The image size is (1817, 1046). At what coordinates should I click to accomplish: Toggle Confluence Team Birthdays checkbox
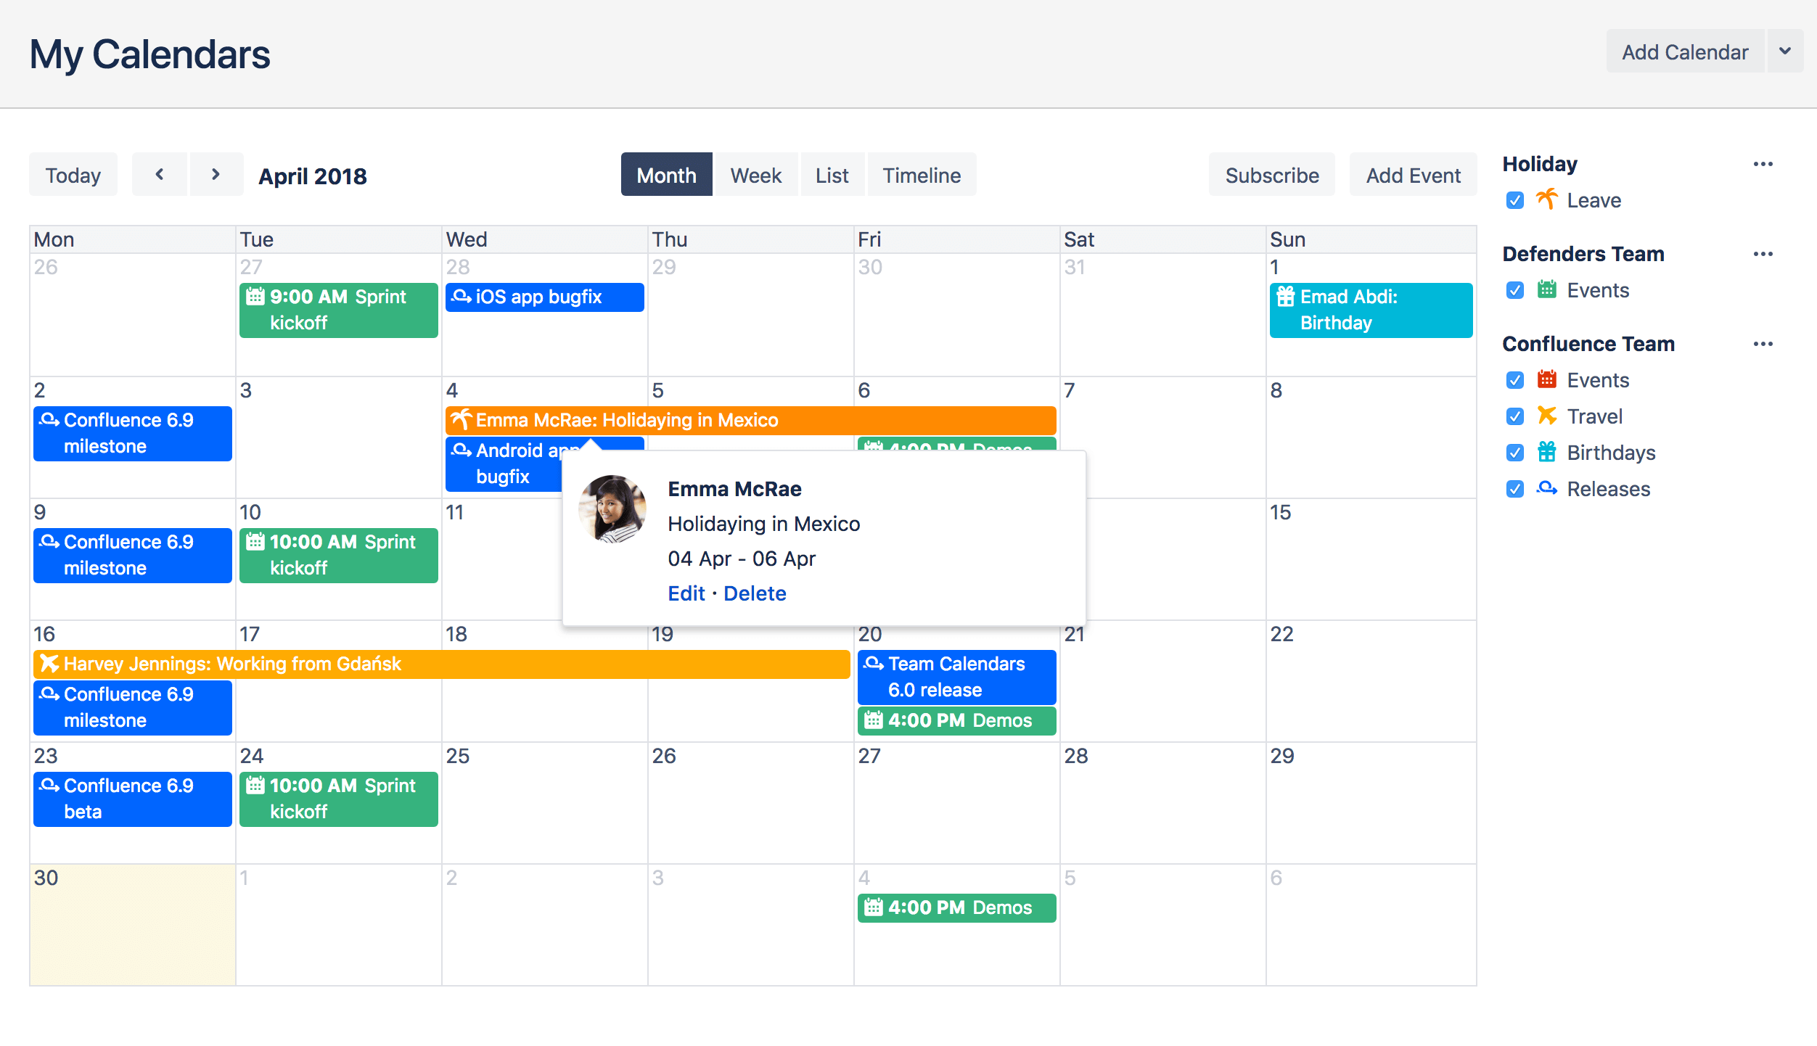pyautogui.click(x=1515, y=452)
